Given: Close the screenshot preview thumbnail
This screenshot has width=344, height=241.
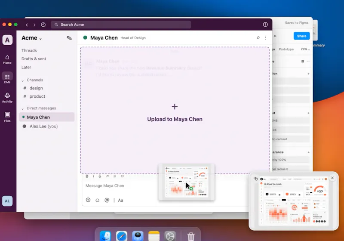Looking at the screenshot, I should [x=332, y=178].
